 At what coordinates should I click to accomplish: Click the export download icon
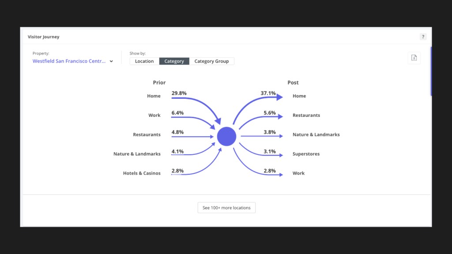coord(414,58)
